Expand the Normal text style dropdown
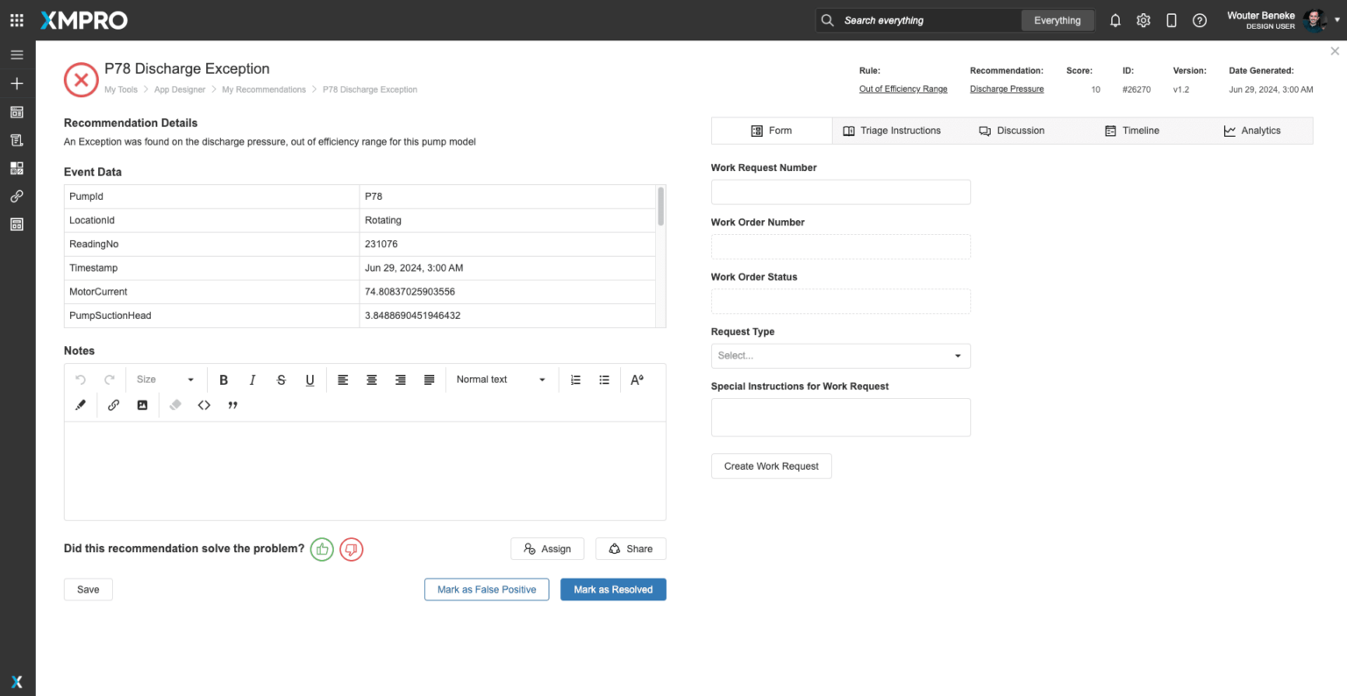The image size is (1347, 696). (x=501, y=380)
